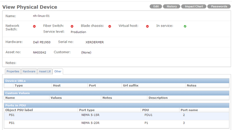Click the Customer value (None)

(86, 53)
